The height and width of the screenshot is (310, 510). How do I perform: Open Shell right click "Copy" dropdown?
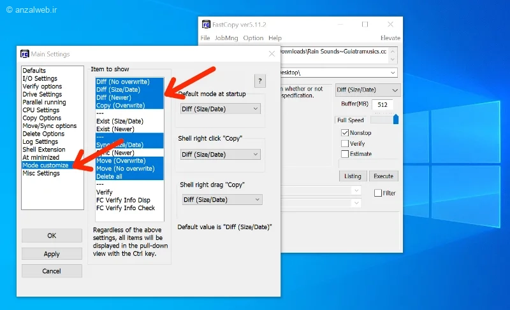click(221, 154)
